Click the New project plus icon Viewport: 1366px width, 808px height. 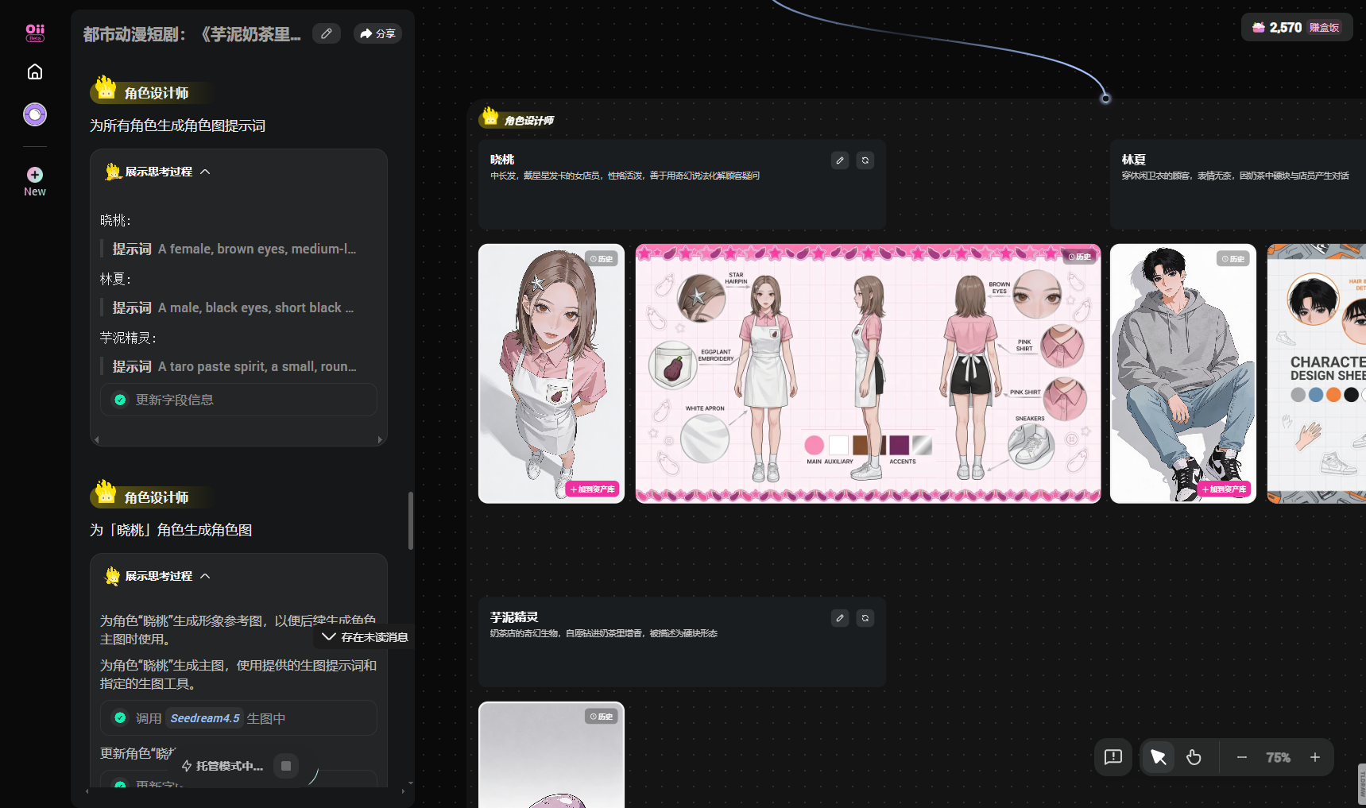click(35, 175)
